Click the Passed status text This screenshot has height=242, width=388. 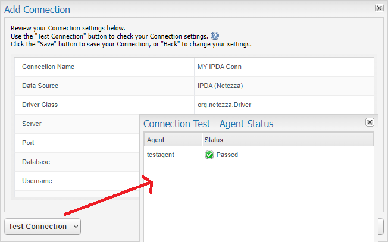coord(227,155)
